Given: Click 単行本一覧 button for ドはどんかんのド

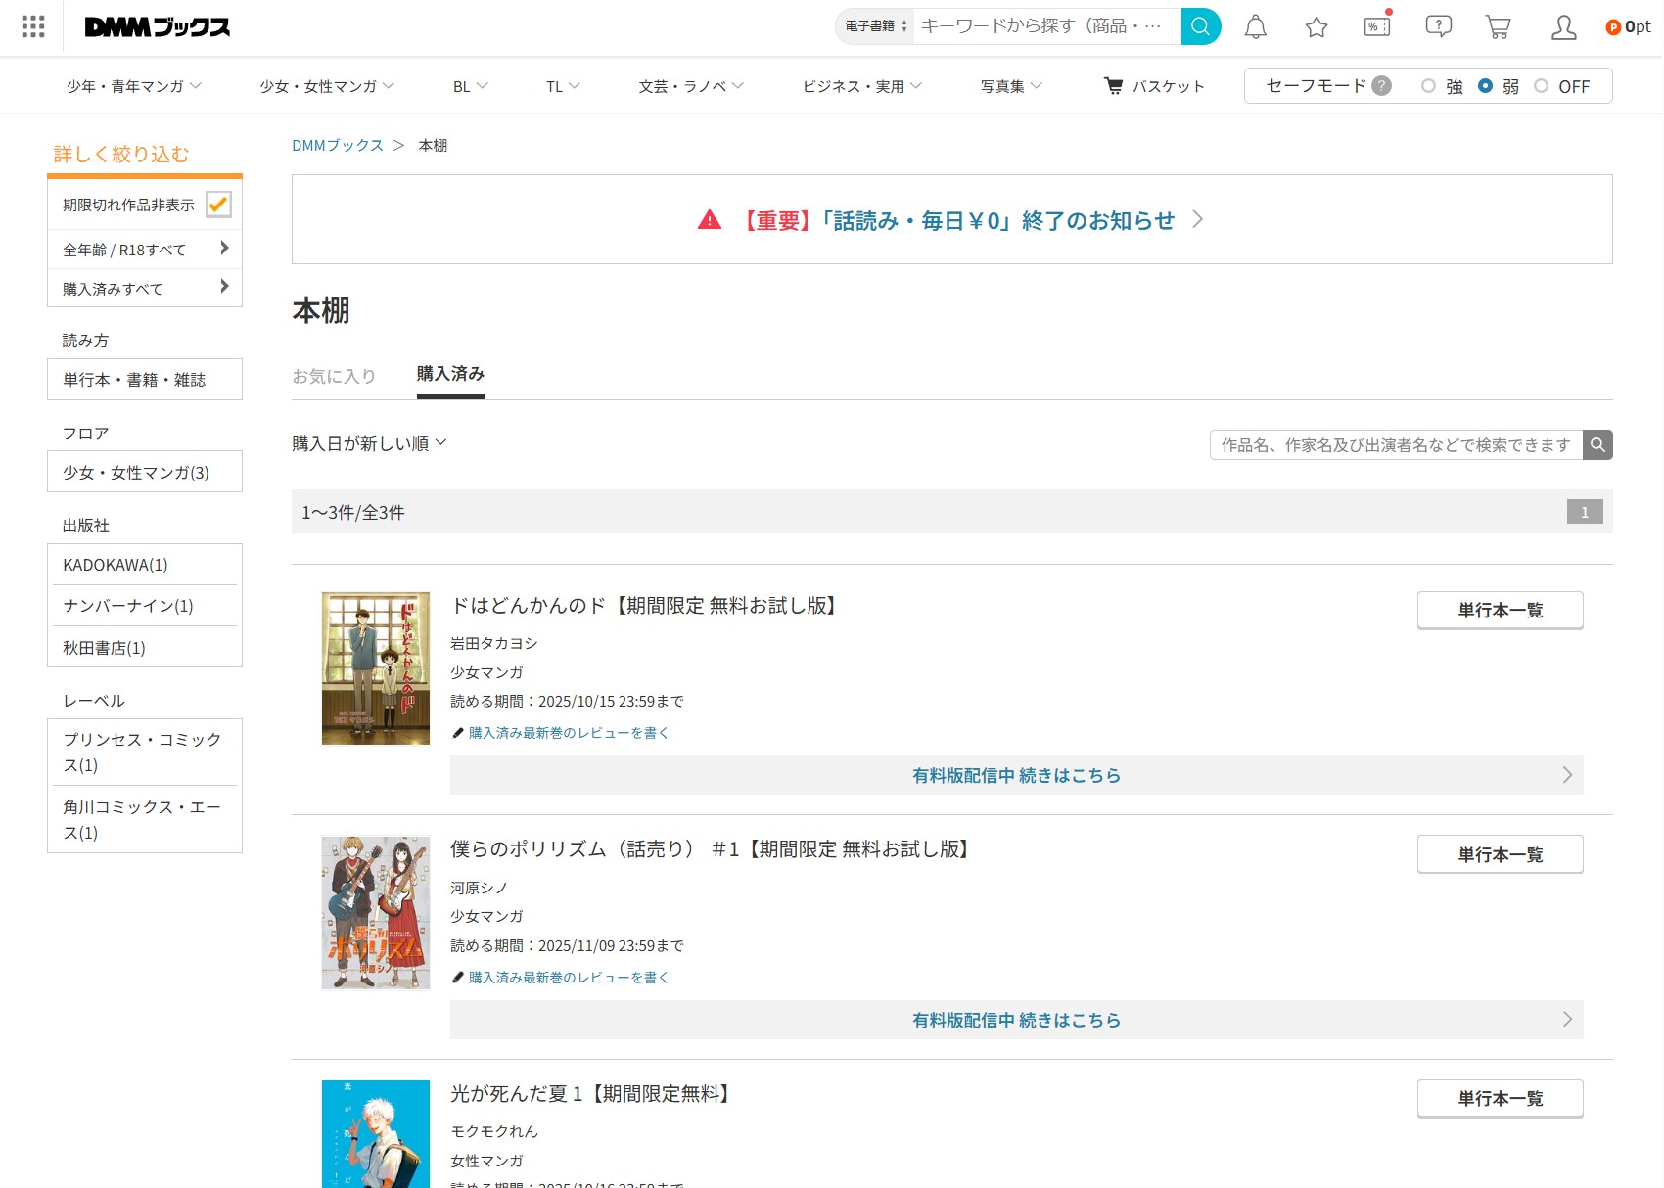Looking at the screenshot, I should (1500, 611).
